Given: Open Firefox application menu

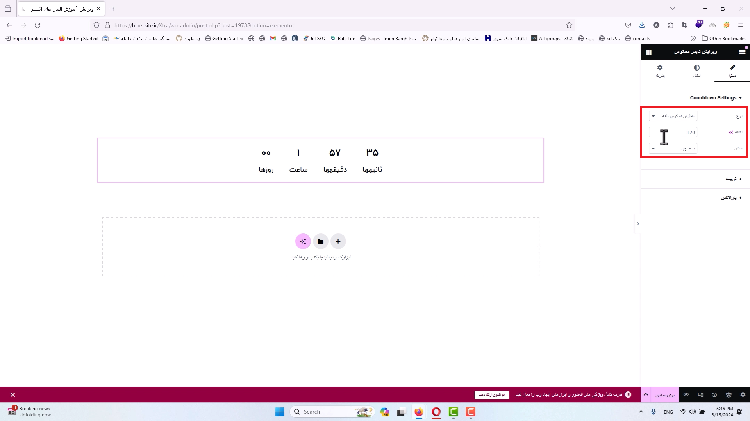Looking at the screenshot, I should click(x=741, y=25).
